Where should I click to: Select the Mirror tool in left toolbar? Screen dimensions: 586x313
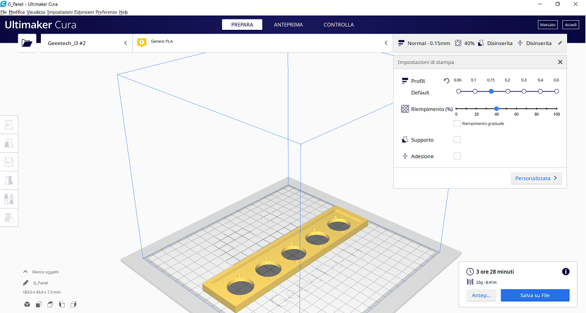(9, 180)
